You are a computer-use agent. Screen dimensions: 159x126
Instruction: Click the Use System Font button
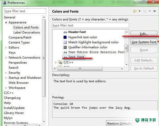(x=144, y=42)
